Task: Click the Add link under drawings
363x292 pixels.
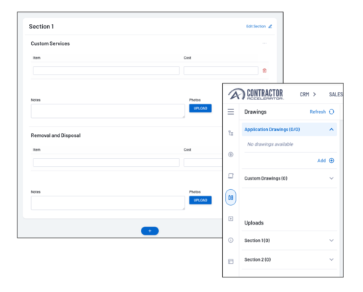Action: (x=322, y=160)
